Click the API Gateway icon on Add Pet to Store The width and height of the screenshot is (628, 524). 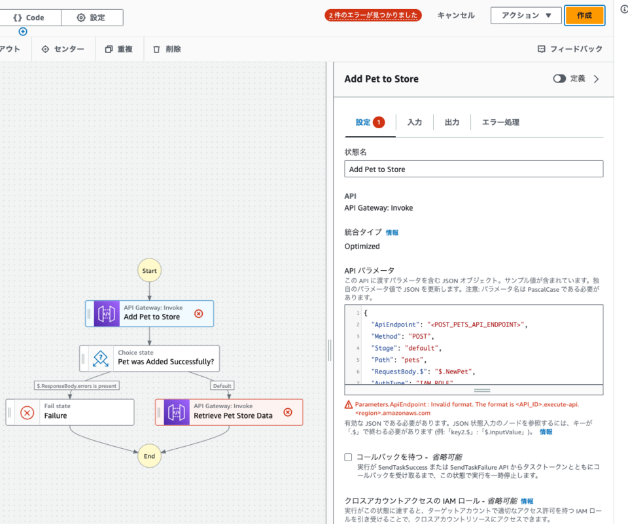point(107,313)
